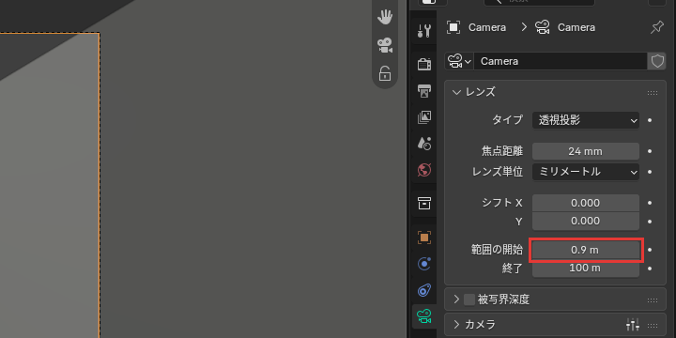Open the Tool properties tab
Viewport: 676px width, 338px height.
pyautogui.click(x=424, y=31)
